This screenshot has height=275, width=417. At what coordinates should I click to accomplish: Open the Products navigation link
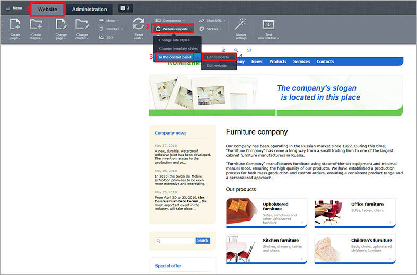click(x=277, y=61)
